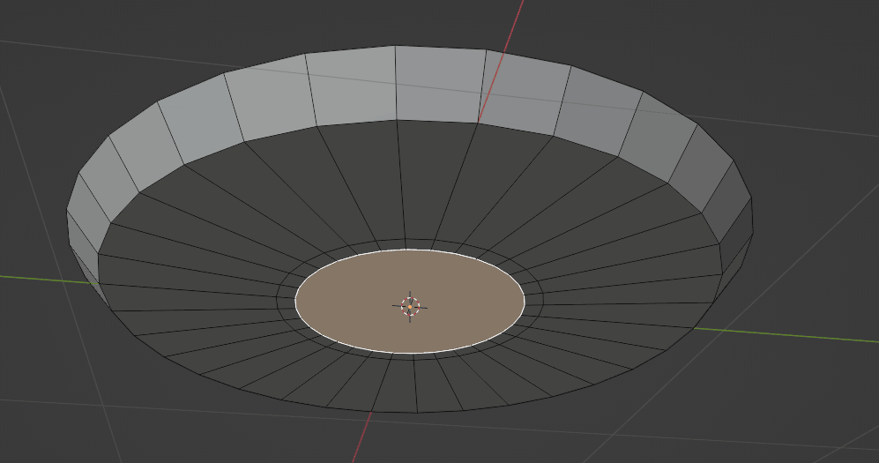Select narrow ring face directly above center circle

416,244
